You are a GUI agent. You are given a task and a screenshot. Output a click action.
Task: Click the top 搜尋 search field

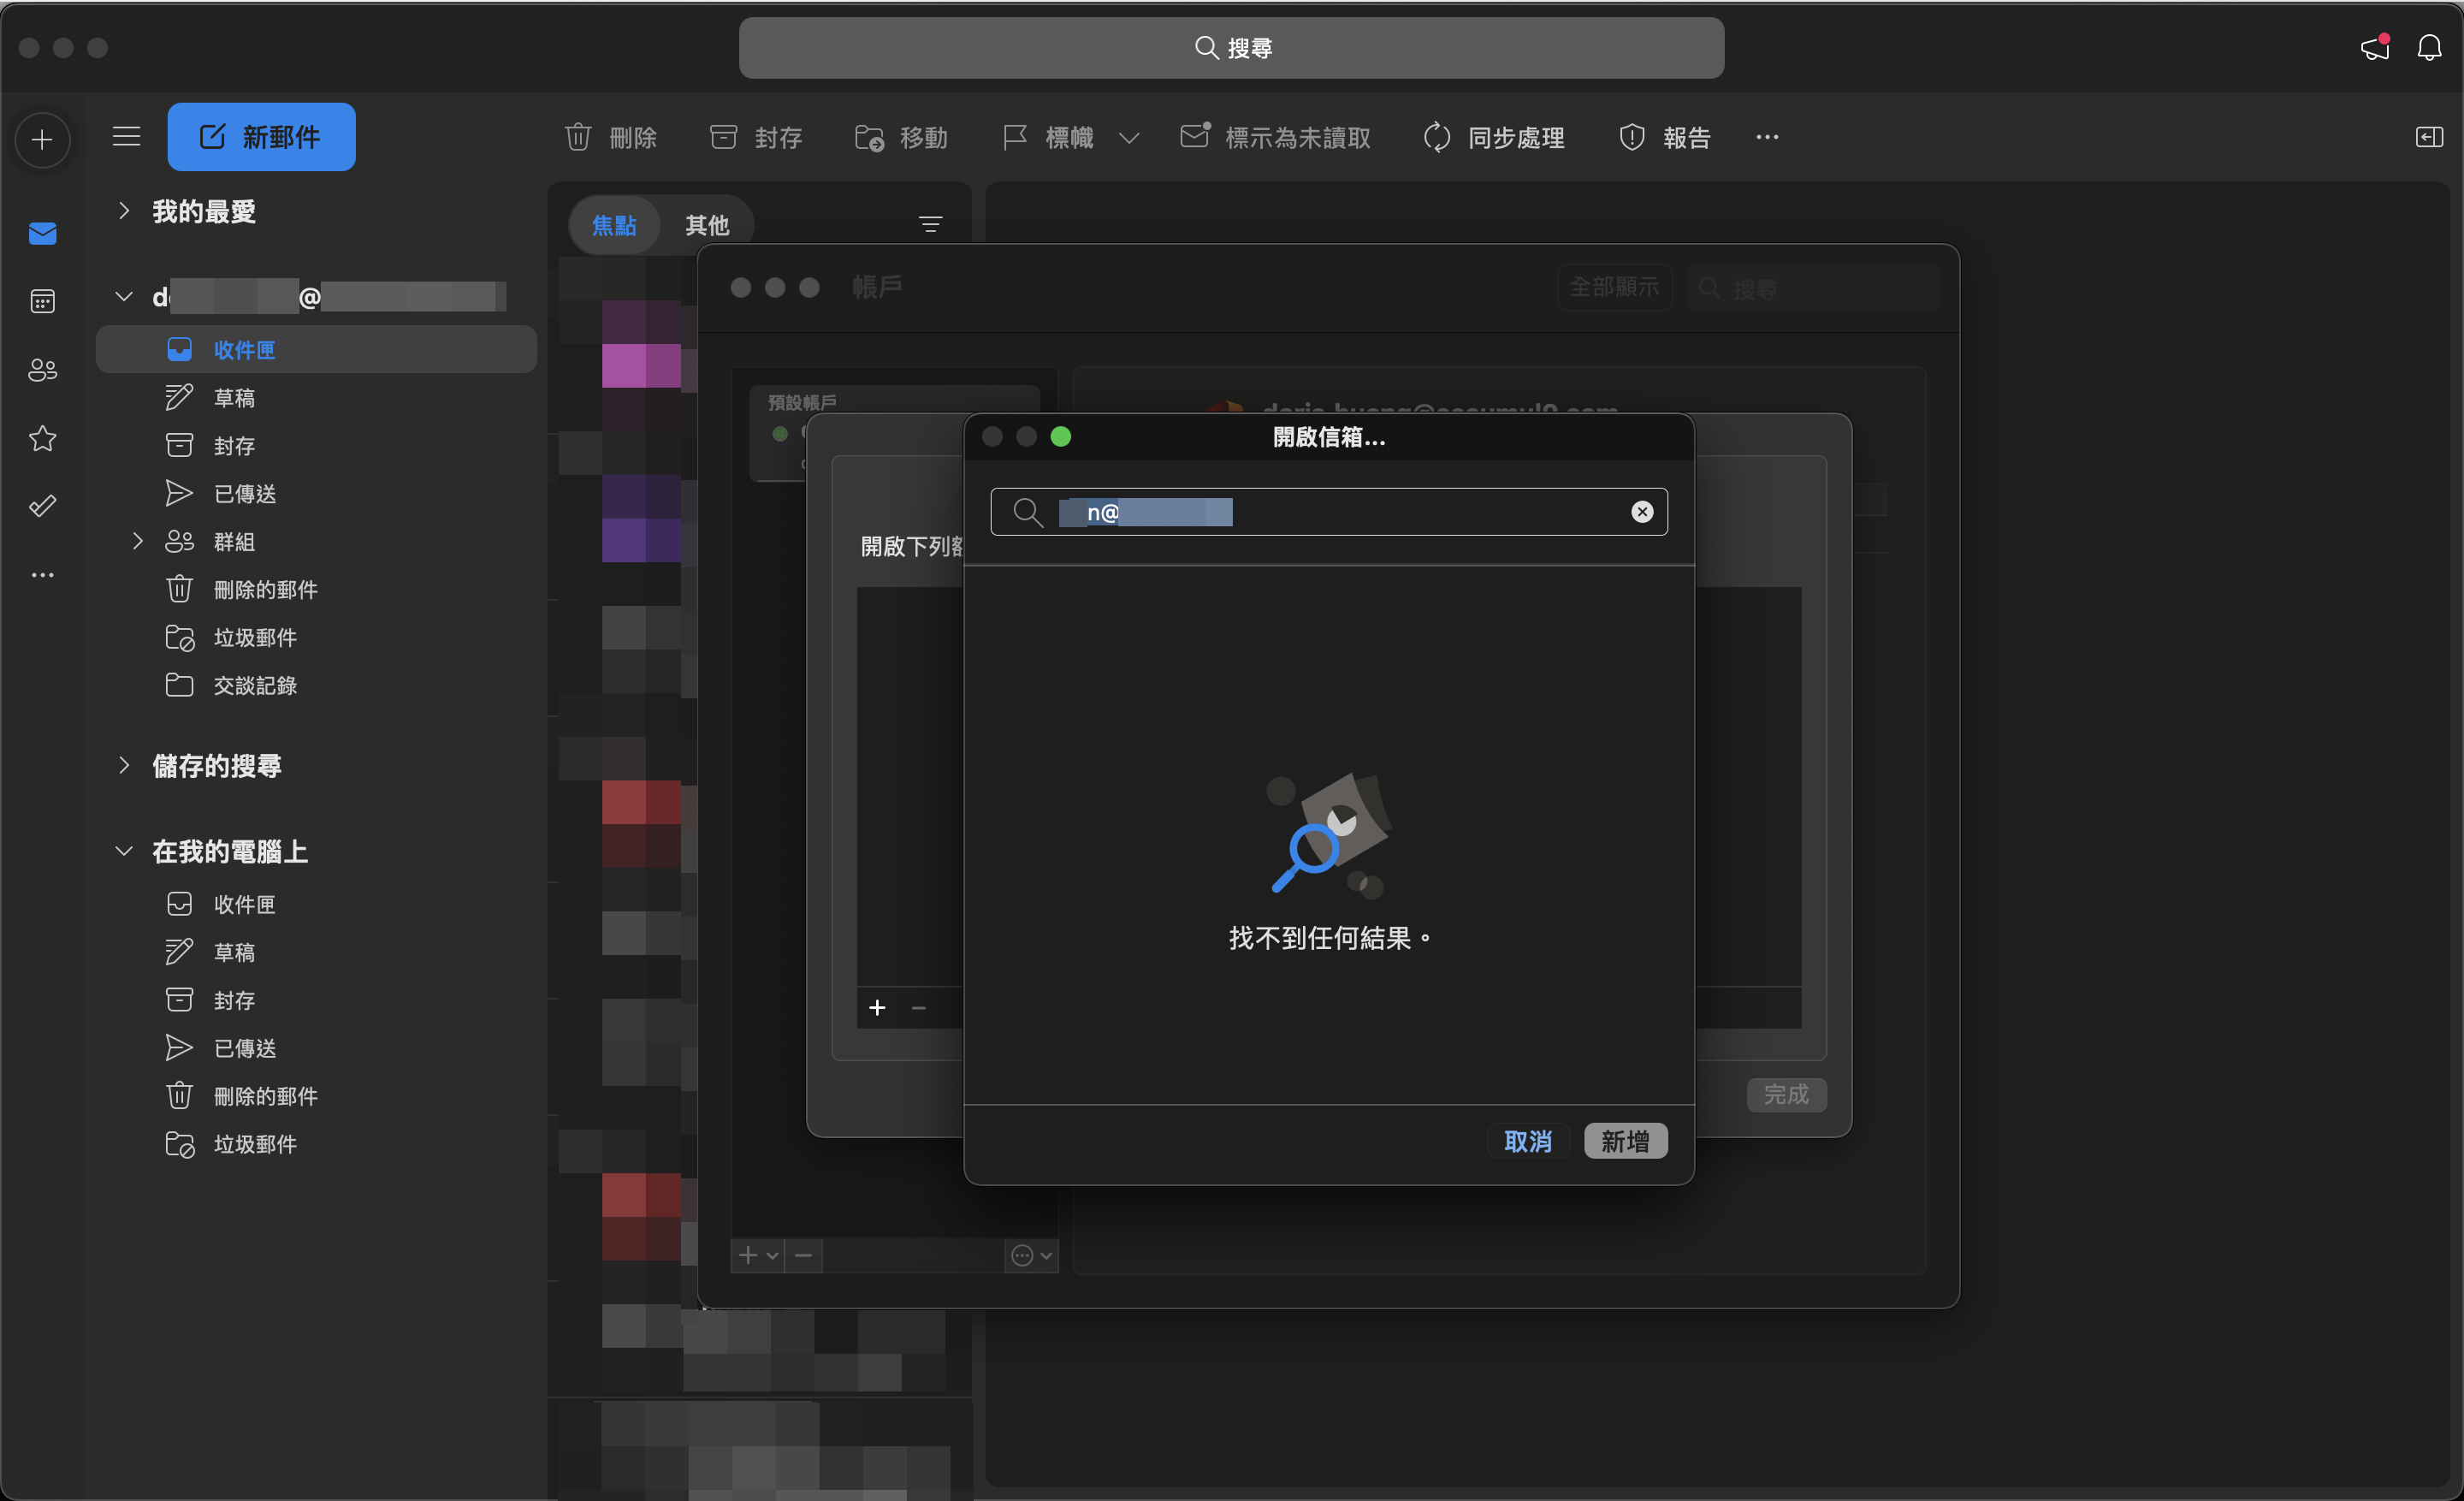[x=1231, y=48]
